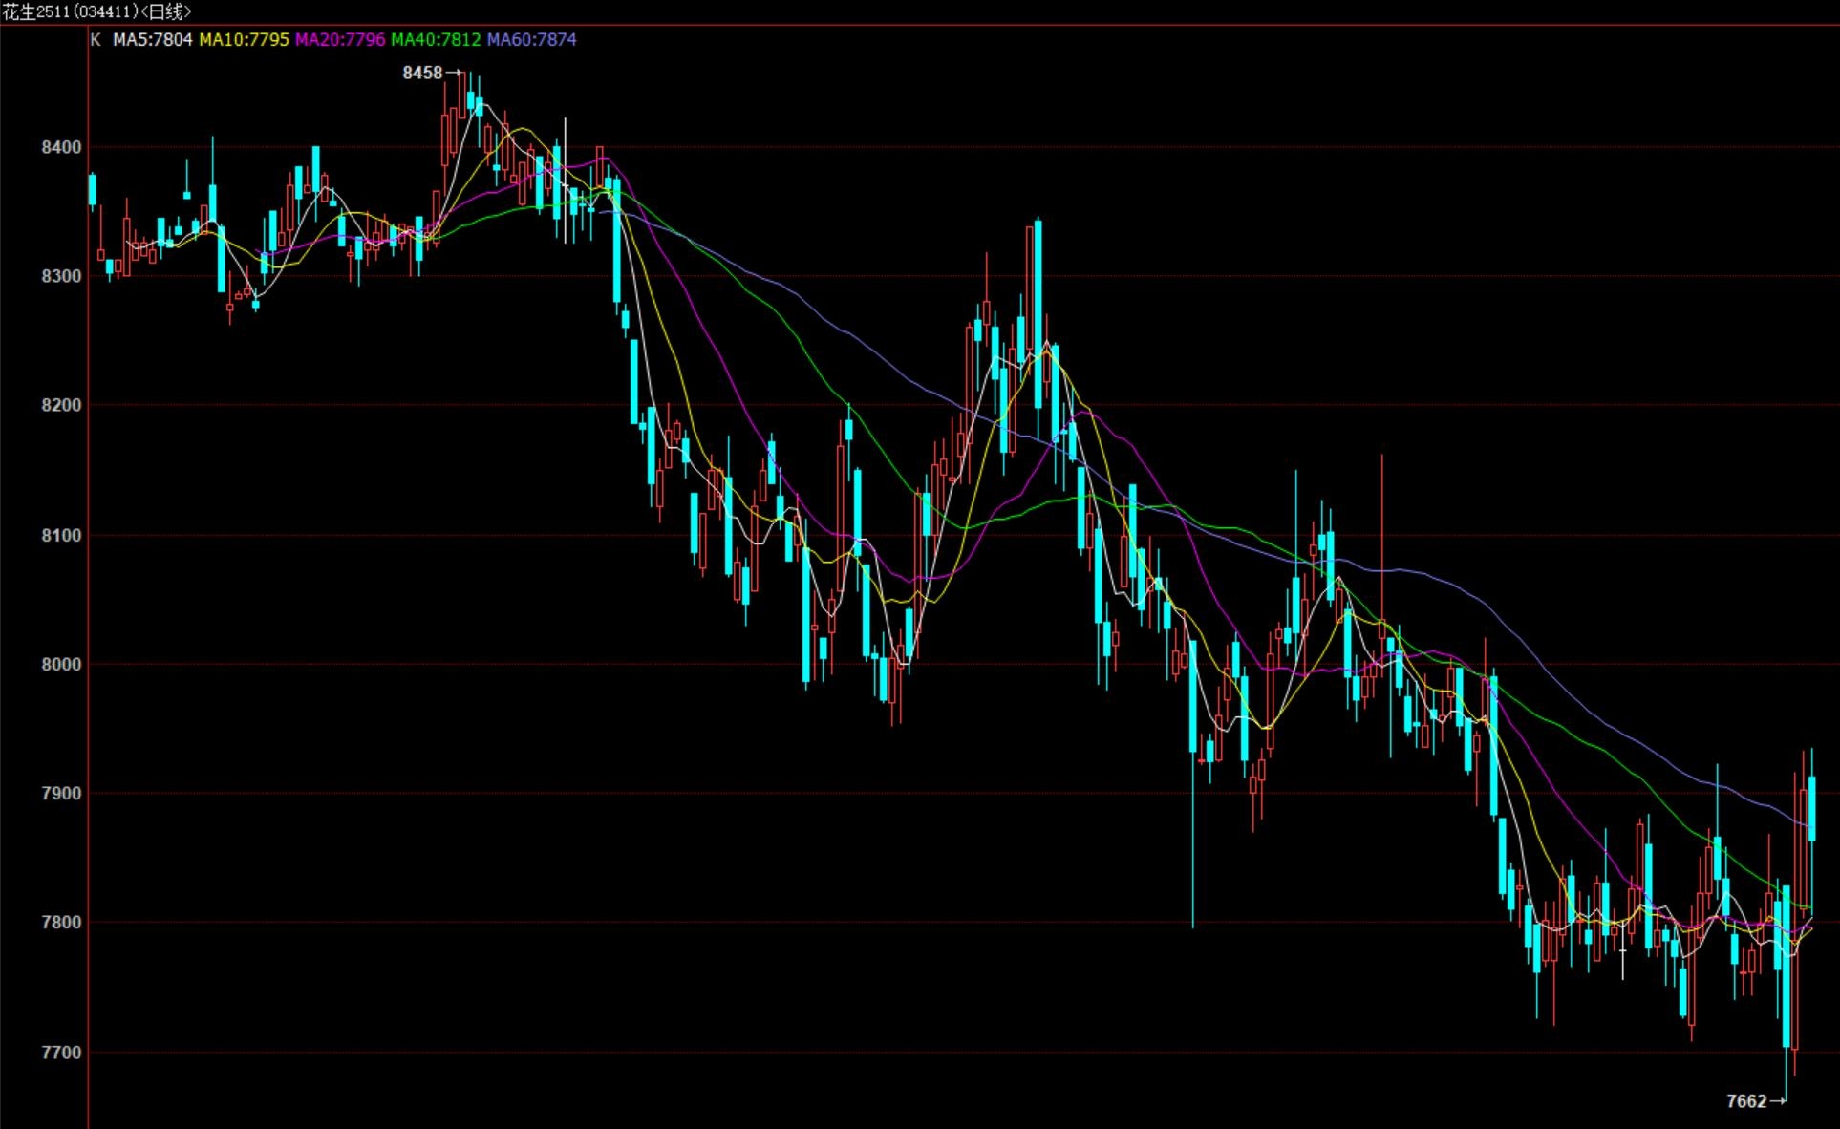Viewport: 1840px width, 1129px height.
Task: Select the yellow MA10:7795 label
Action: pyautogui.click(x=244, y=40)
